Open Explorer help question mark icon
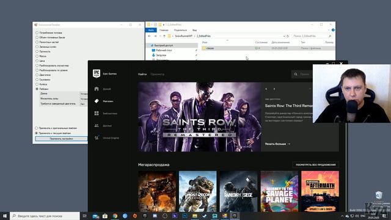 [333, 30]
